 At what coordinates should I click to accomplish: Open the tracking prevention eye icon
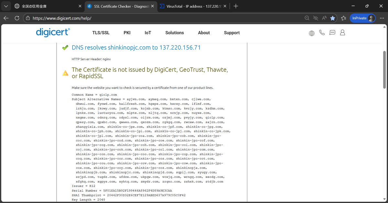click(316, 18)
